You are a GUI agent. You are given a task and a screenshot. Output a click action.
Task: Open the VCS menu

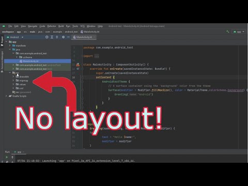(82, 26)
